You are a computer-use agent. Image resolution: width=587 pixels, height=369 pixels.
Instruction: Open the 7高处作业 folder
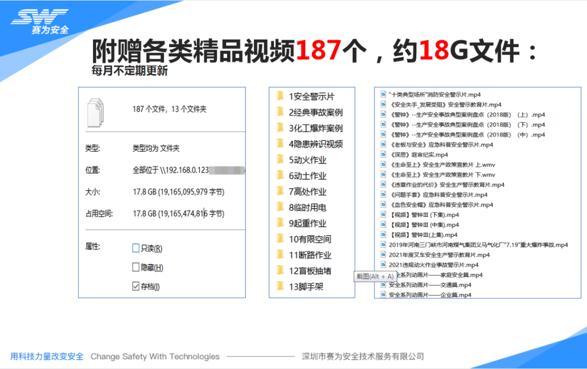click(308, 191)
